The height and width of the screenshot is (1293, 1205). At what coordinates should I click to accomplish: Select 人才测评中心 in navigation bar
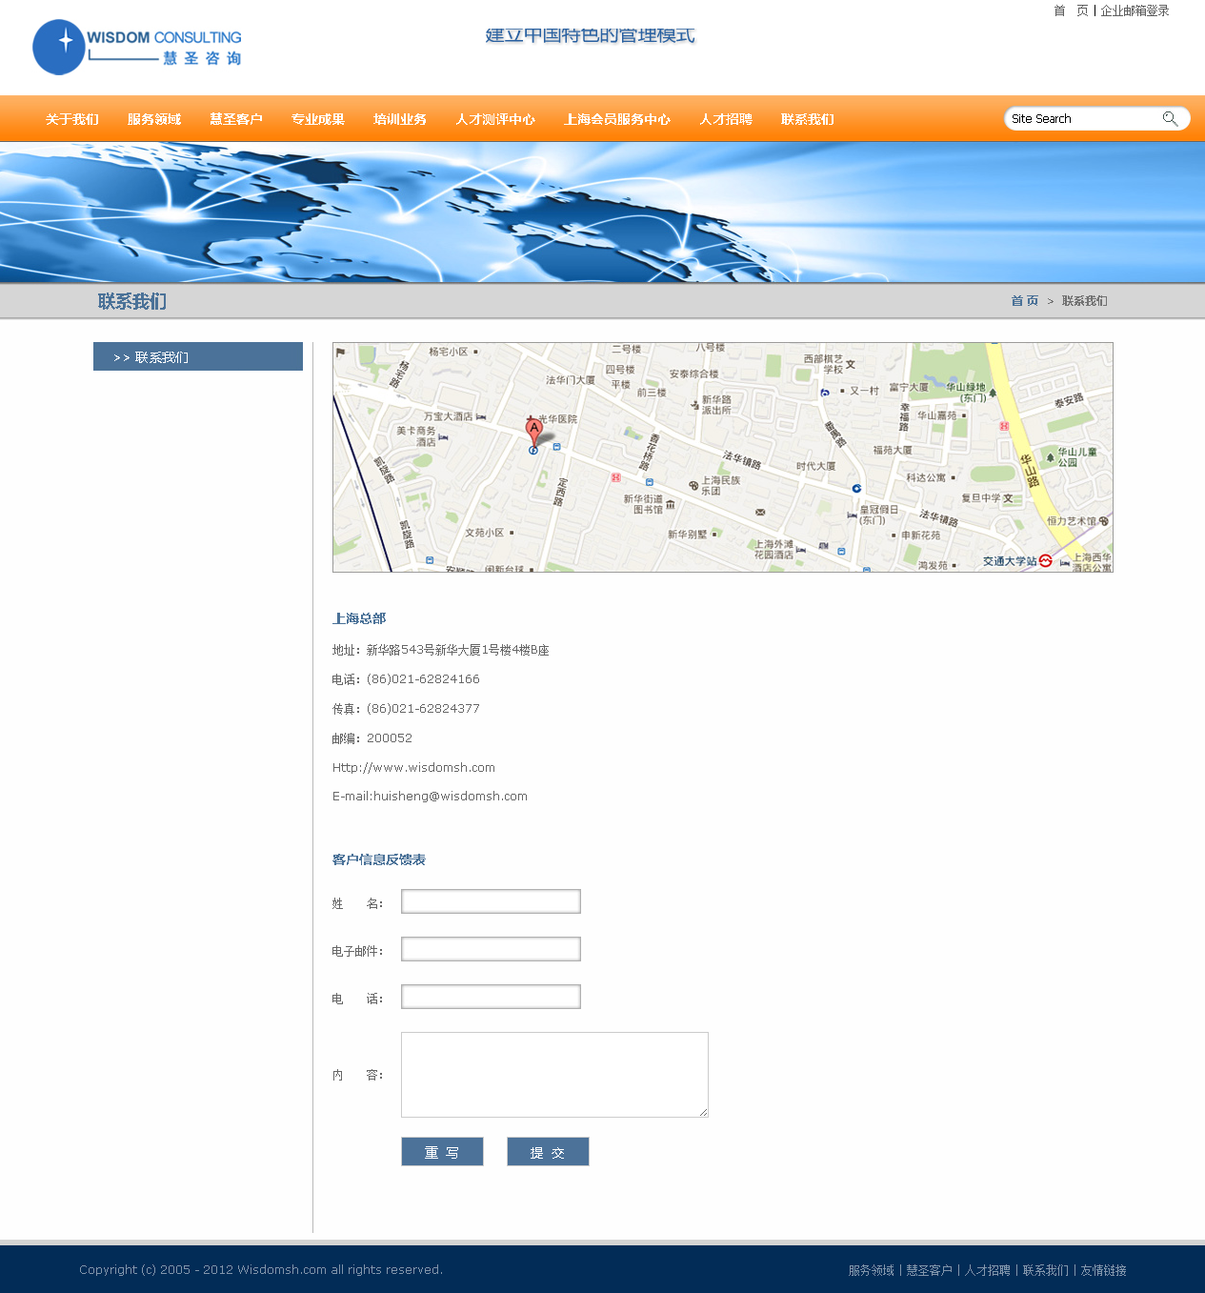(x=495, y=119)
